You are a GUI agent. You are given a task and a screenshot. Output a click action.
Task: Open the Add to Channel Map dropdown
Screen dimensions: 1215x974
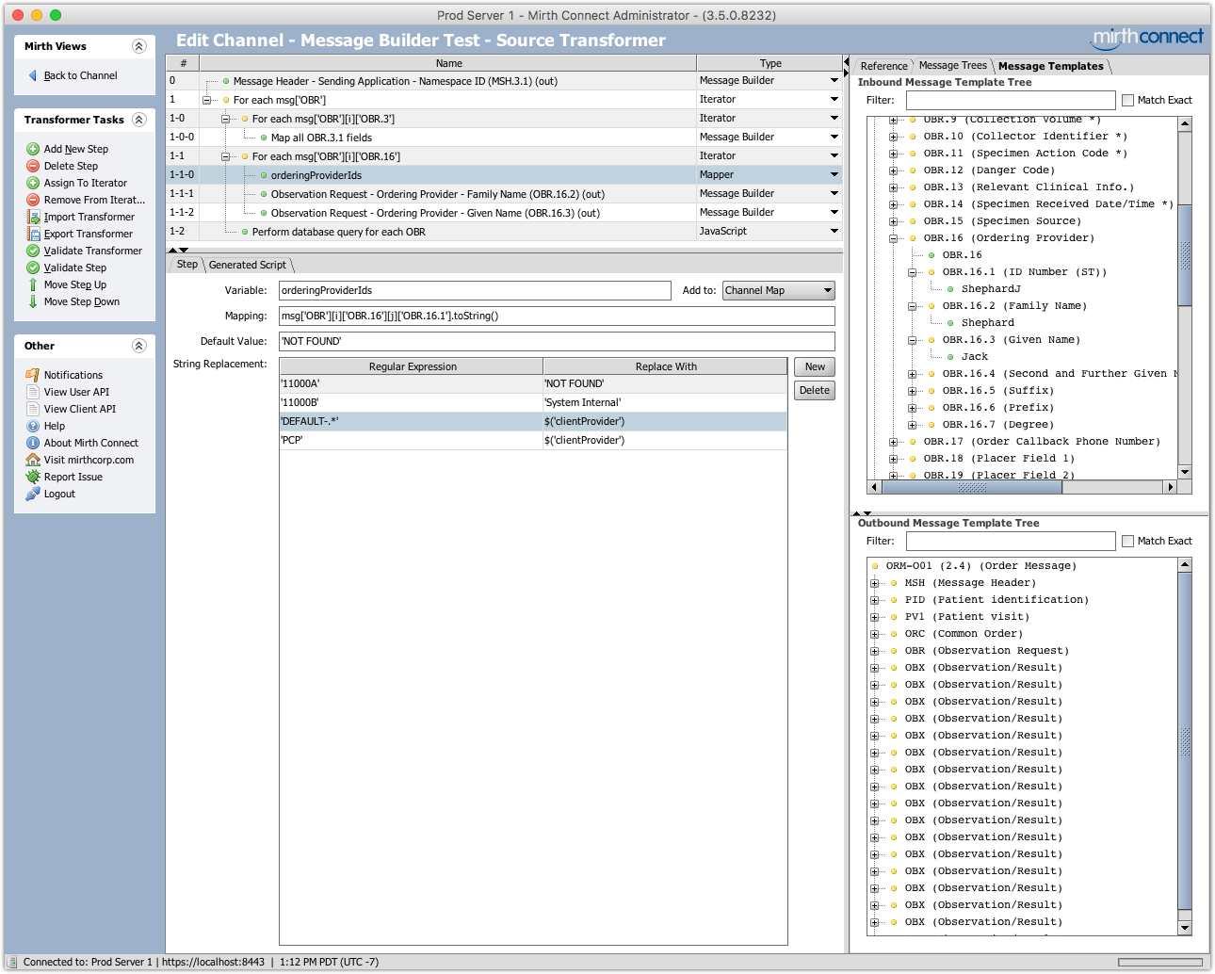click(778, 290)
